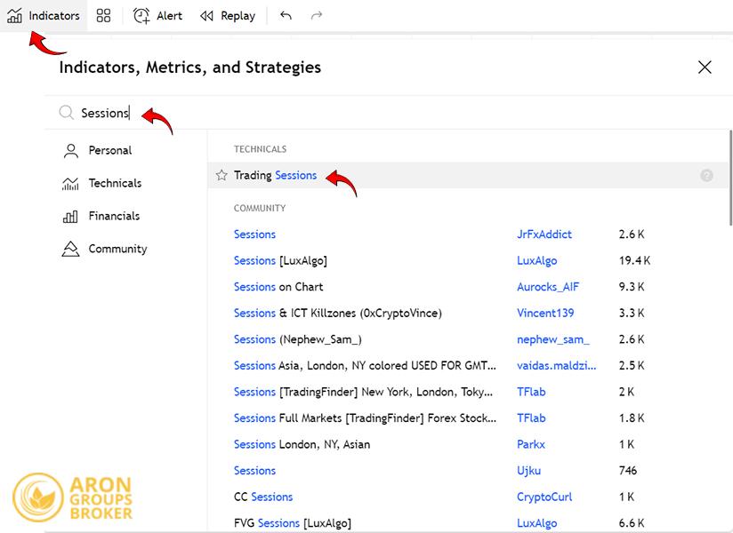
Task: Click the search magnifier icon
Action: point(66,113)
